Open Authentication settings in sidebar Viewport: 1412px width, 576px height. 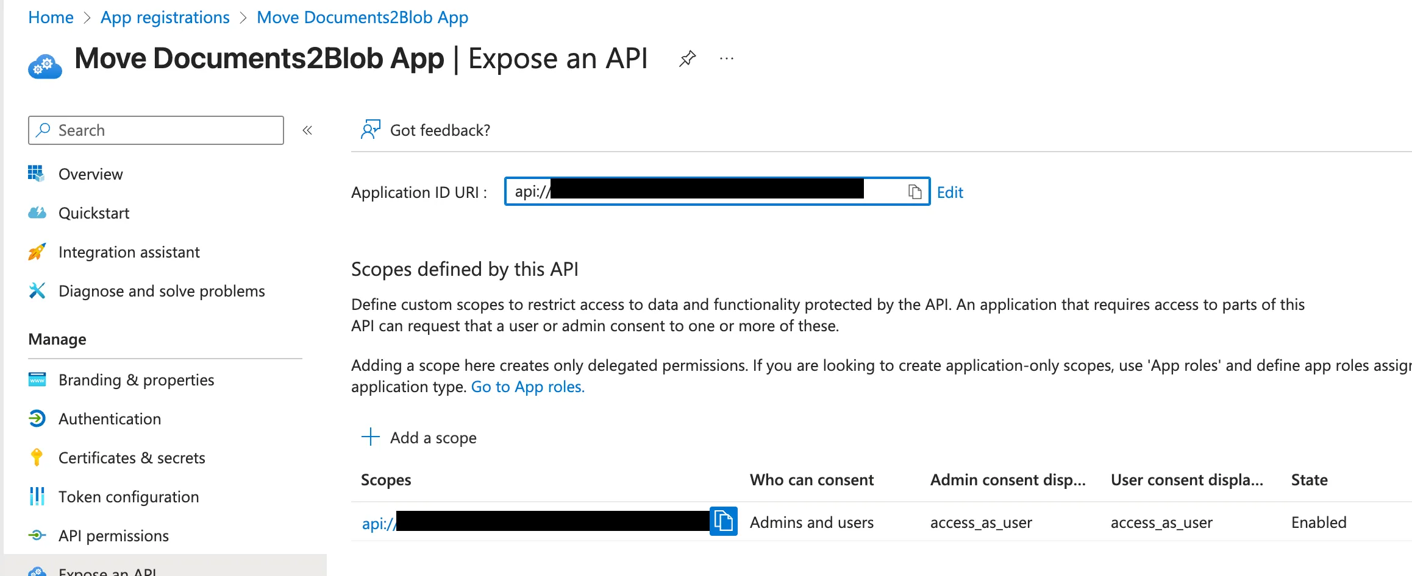pyautogui.click(x=110, y=418)
